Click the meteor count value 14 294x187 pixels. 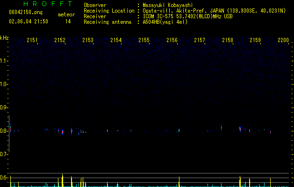click(x=68, y=22)
